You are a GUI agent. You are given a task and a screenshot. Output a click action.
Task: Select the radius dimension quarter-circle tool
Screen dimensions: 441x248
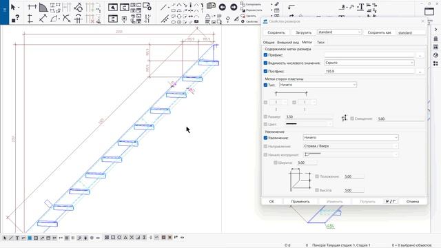pyautogui.click(x=43, y=8)
